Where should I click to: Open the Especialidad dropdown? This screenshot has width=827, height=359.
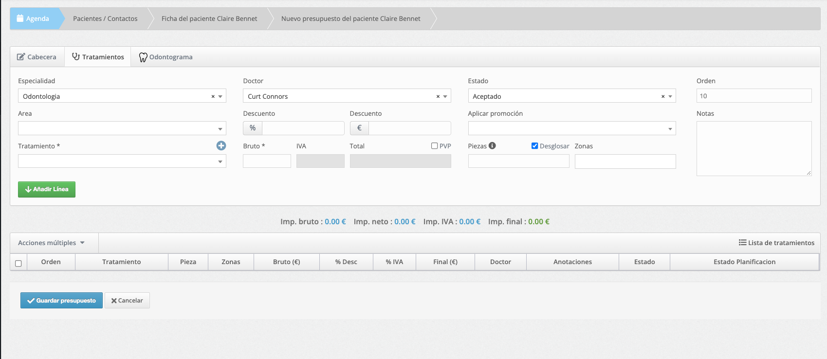[221, 96]
